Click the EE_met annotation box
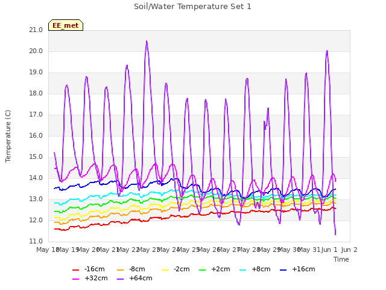The height and width of the screenshot is (290, 386). 66,25
